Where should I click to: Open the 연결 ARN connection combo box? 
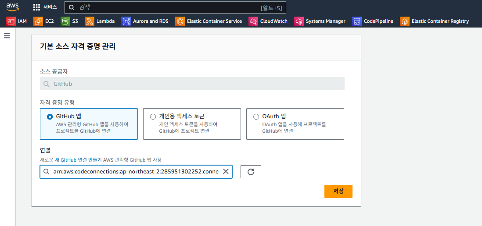tap(136, 172)
